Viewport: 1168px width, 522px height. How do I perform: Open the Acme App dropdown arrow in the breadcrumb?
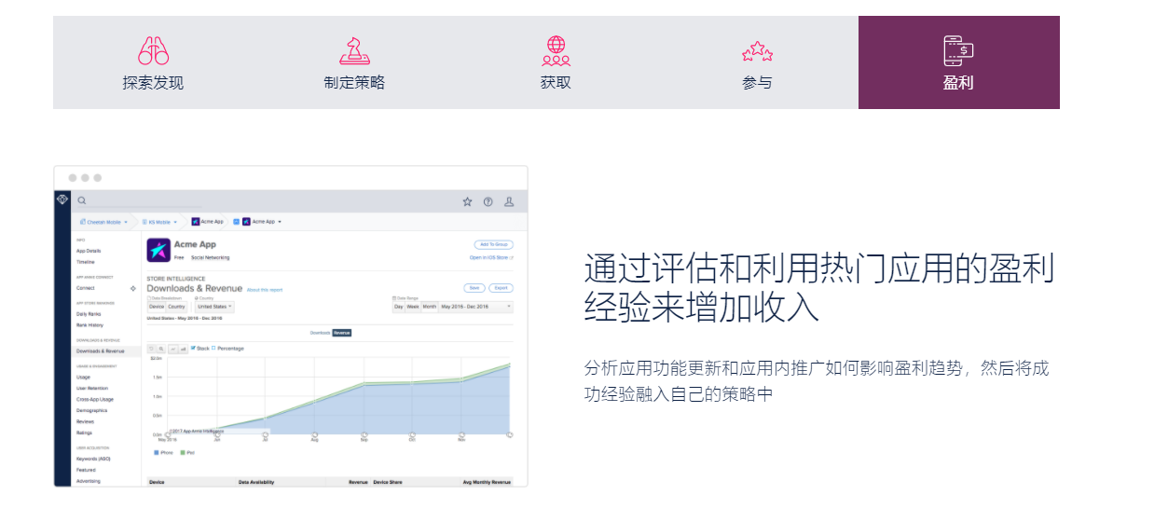tap(280, 222)
